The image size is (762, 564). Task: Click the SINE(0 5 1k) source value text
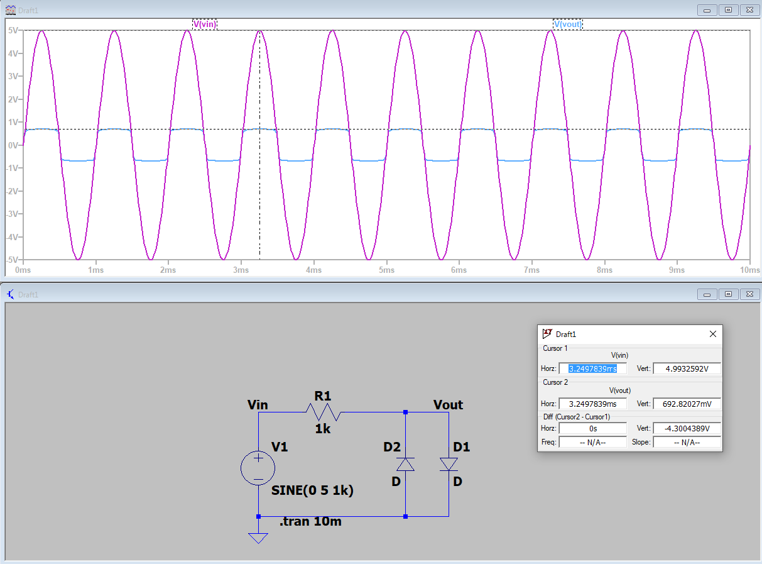(x=312, y=491)
